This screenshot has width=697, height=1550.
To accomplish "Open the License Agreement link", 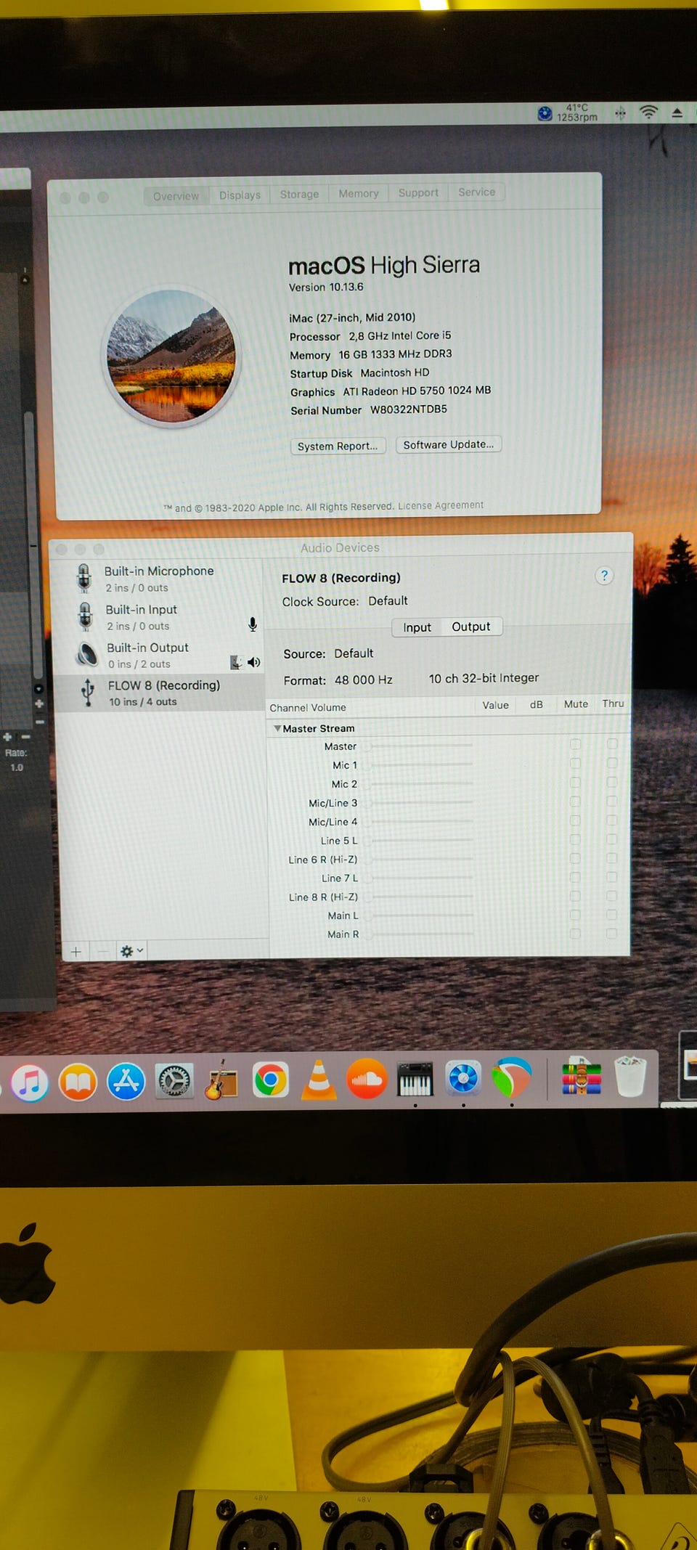I will coord(441,505).
